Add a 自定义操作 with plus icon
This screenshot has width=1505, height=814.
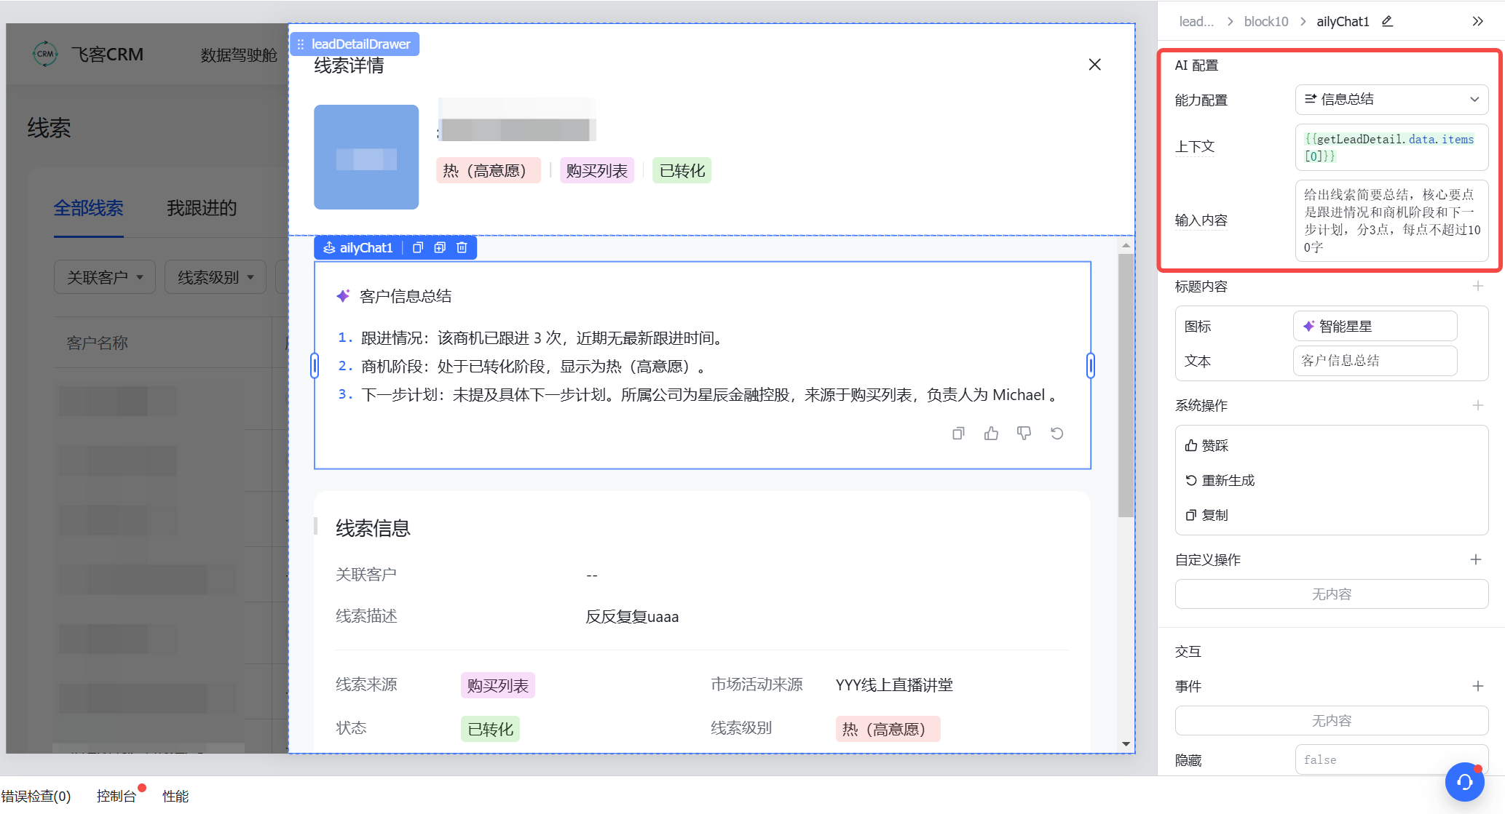click(x=1476, y=559)
